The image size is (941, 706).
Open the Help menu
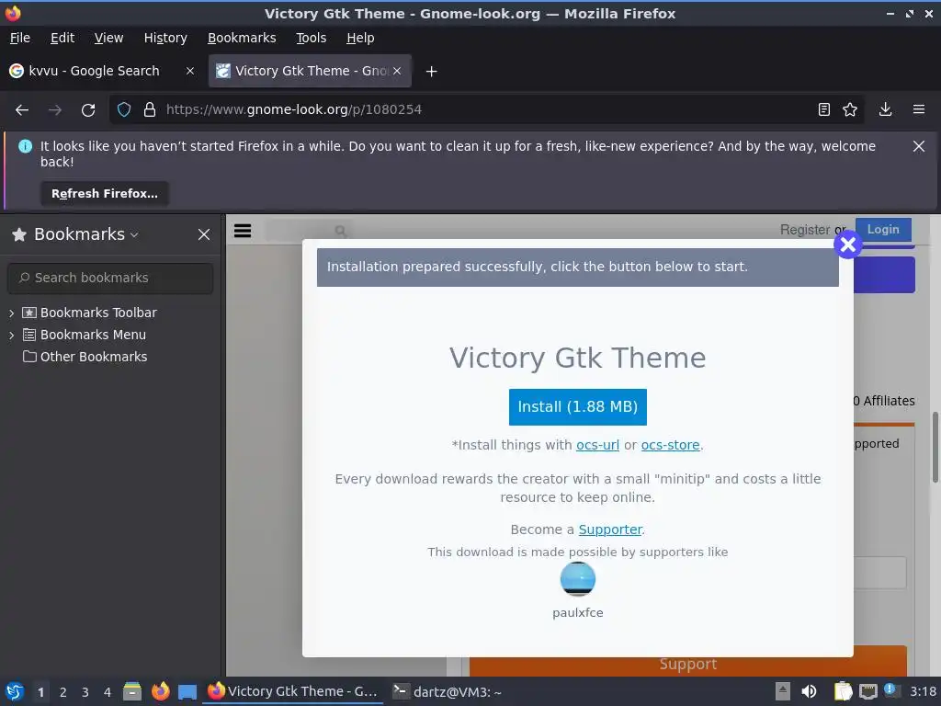pyautogui.click(x=360, y=38)
